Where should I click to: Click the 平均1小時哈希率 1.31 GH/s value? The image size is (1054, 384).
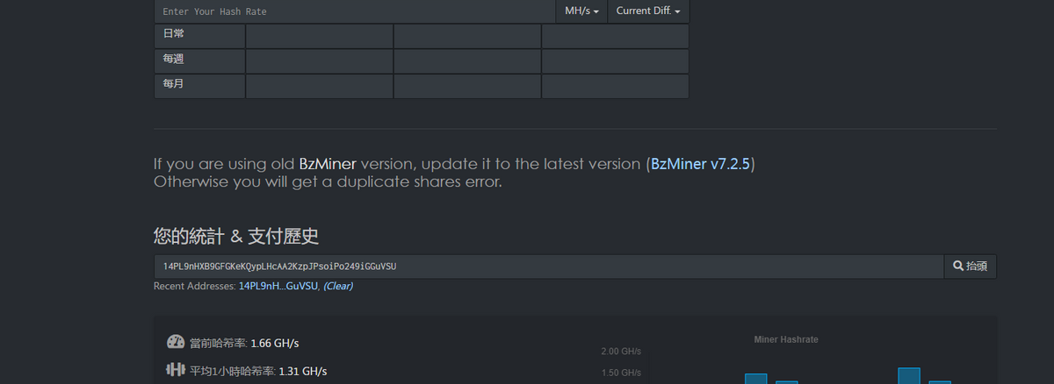tap(302, 371)
